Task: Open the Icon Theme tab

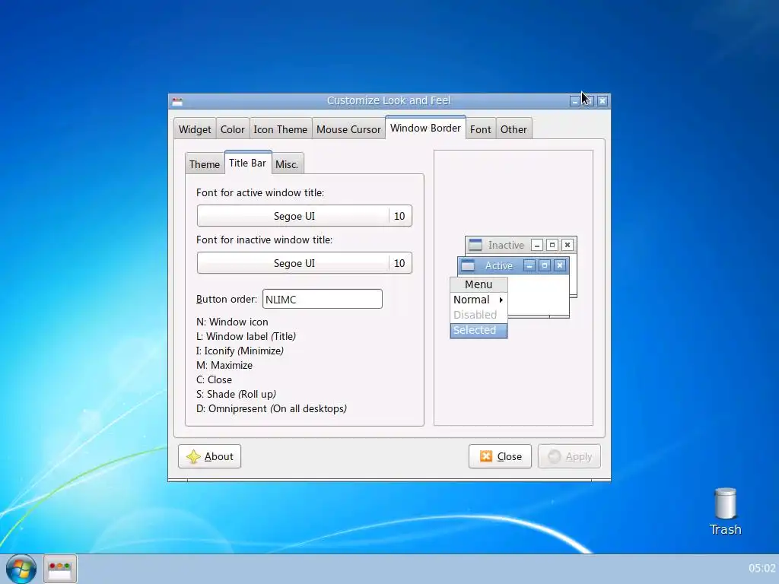Action: click(x=281, y=129)
